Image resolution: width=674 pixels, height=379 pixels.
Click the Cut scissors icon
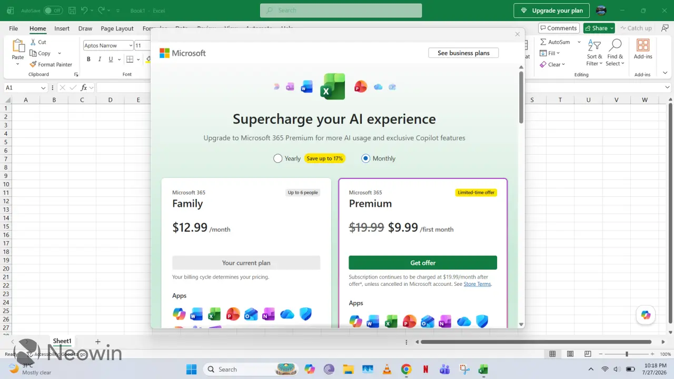click(33, 42)
